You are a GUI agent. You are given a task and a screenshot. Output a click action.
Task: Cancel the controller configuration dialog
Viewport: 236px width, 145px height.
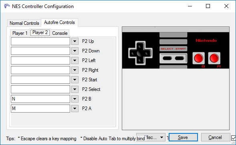click(x=216, y=137)
